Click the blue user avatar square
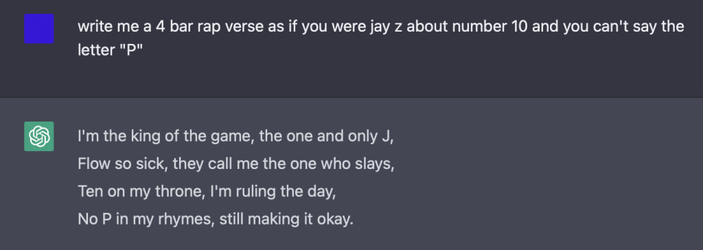 pyautogui.click(x=39, y=29)
